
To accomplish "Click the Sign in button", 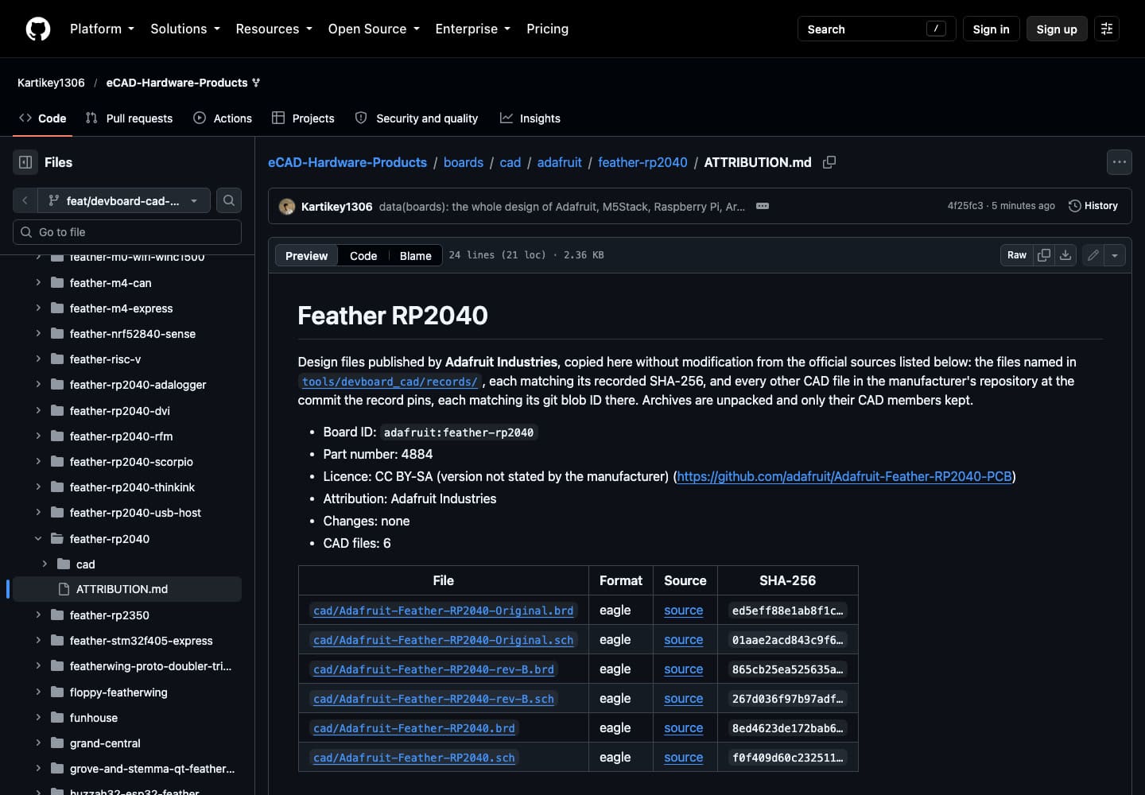I will 991,29.
